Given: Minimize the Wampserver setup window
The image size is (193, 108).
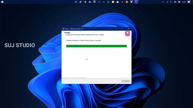Looking at the screenshot, I should click(x=117, y=29).
